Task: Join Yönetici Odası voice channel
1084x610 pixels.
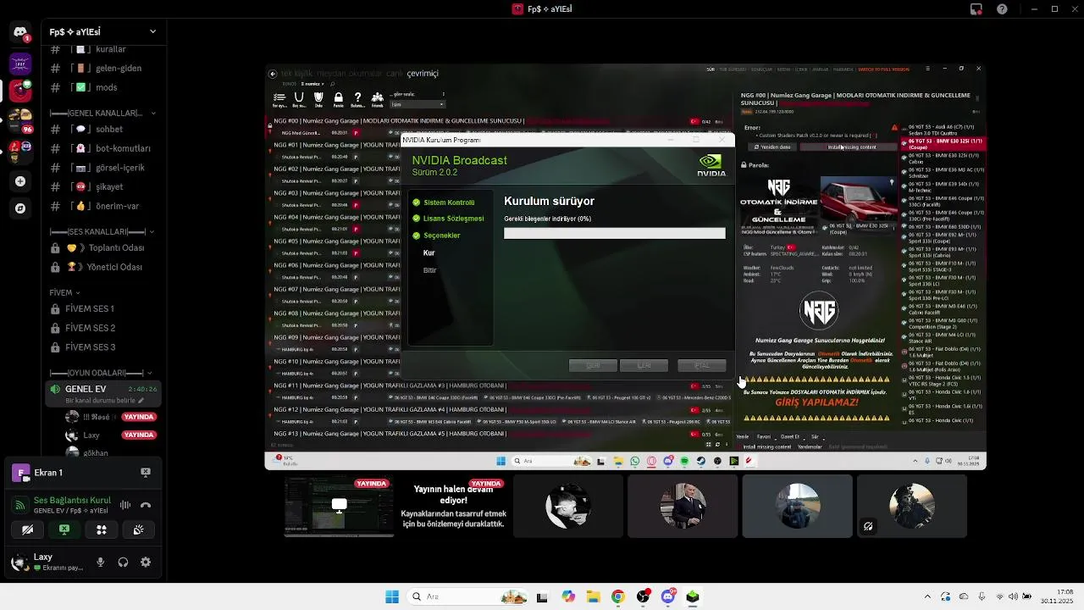Action: (x=102, y=267)
